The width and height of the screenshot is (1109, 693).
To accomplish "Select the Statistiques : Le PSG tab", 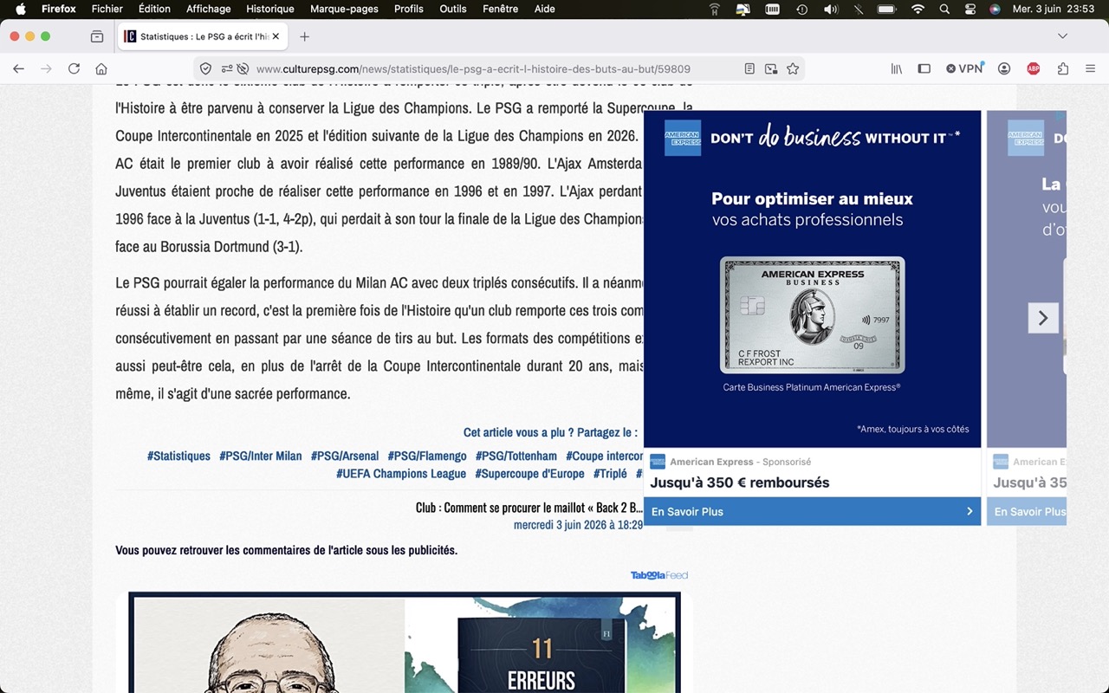I will click(202, 36).
